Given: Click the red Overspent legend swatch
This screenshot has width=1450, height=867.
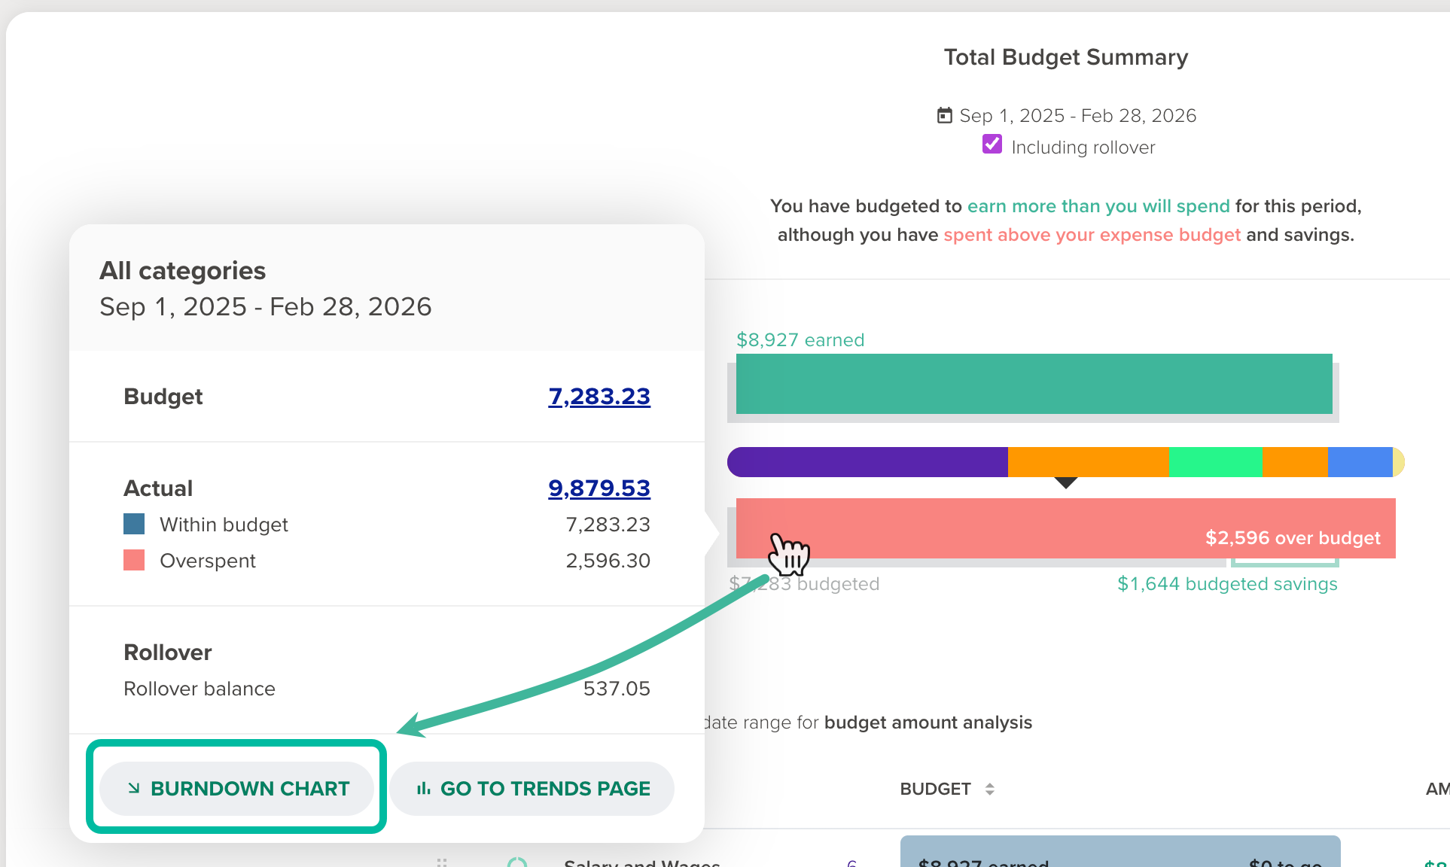Looking at the screenshot, I should pos(134,560).
